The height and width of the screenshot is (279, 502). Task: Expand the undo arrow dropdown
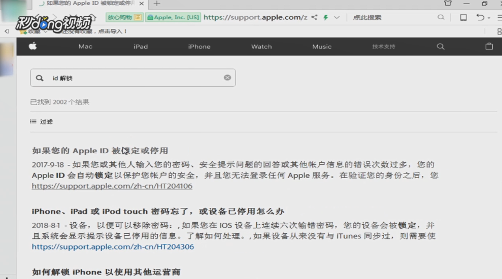click(x=489, y=18)
